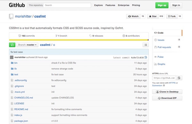Open the CHANGELOG.md file

click(x=23, y=98)
